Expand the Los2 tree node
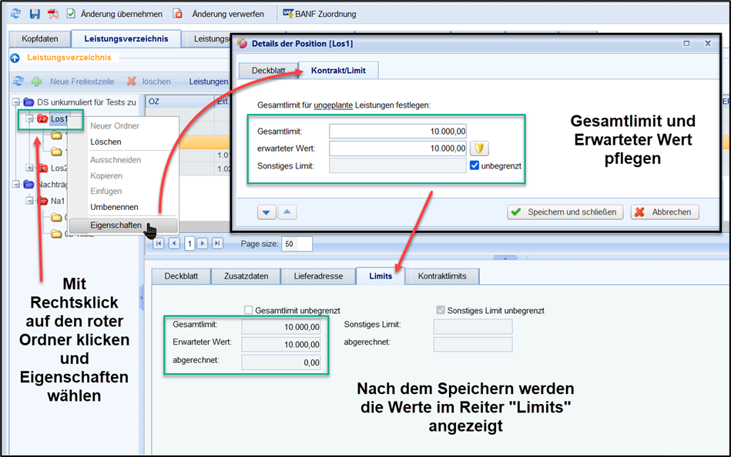The image size is (731, 457). pos(30,168)
